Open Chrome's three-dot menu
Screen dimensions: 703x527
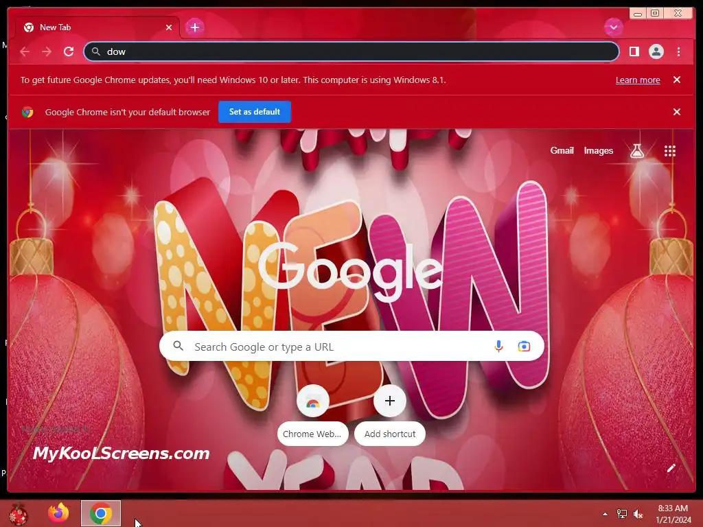(x=678, y=51)
